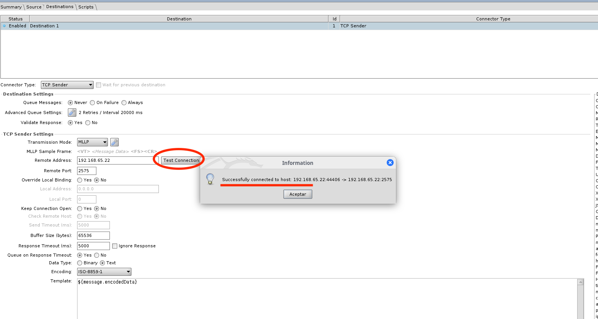This screenshot has height=319, width=598.
Task: Open Transmission Mode settings wrench icon
Action: pos(115,142)
